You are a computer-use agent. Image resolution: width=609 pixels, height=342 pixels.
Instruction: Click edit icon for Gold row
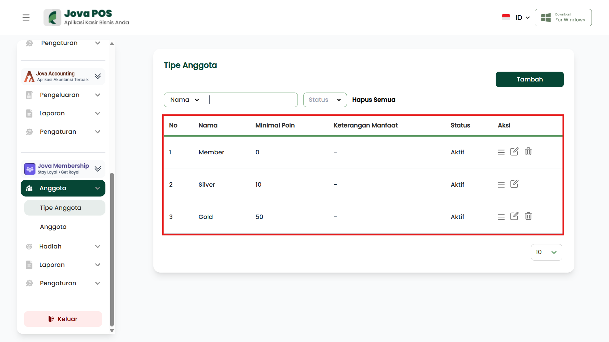(x=514, y=216)
